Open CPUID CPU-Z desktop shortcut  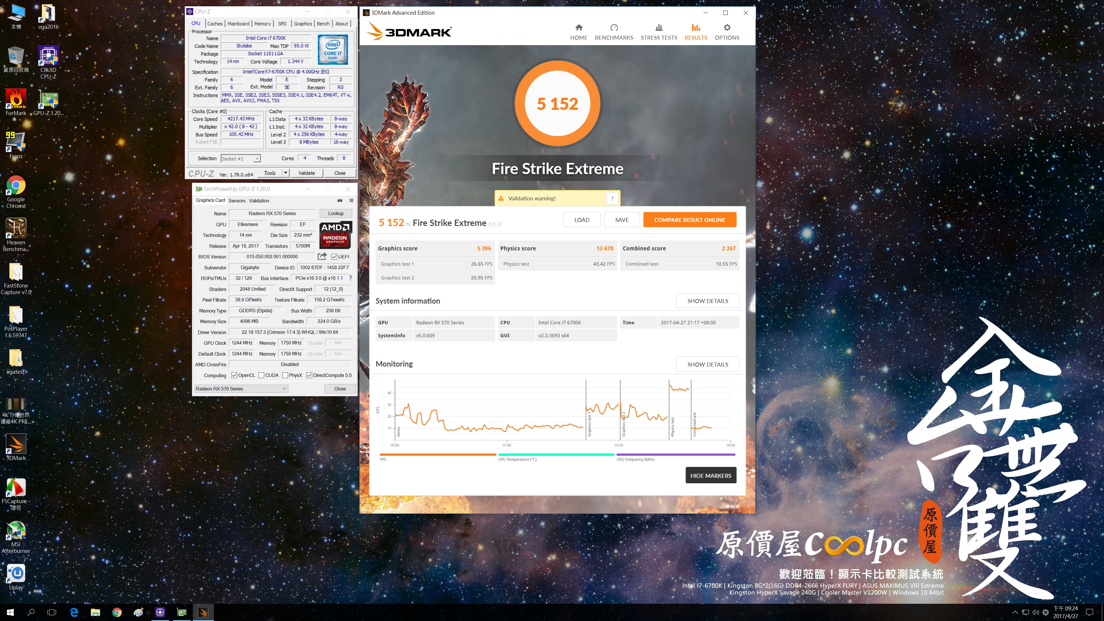point(48,62)
